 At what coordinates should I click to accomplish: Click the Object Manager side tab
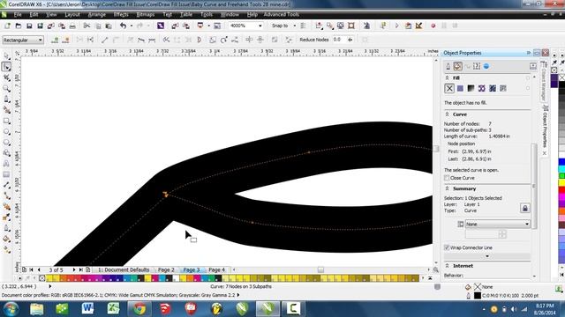tap(544, 83)
